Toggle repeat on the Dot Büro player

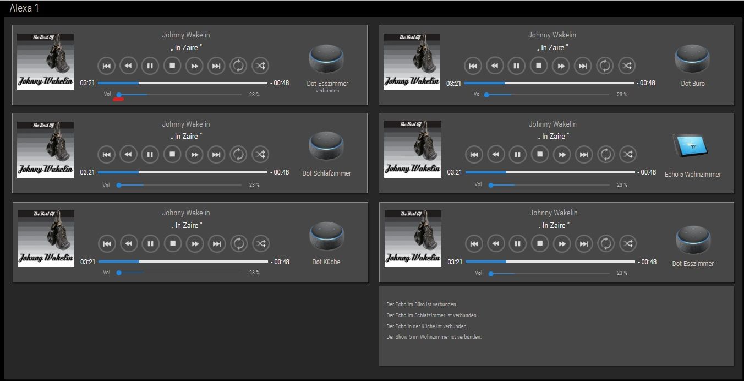click(605, 66)
